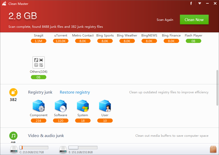Select the uTorrent 120.0K size badge

[61, 41]
